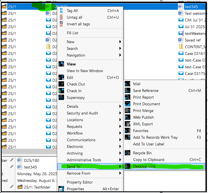Image resolution: width=208 pixels, height=193 pixels.
Task: Click zip folder icon beside CONTENT_N row
Action: coord(181,47)
